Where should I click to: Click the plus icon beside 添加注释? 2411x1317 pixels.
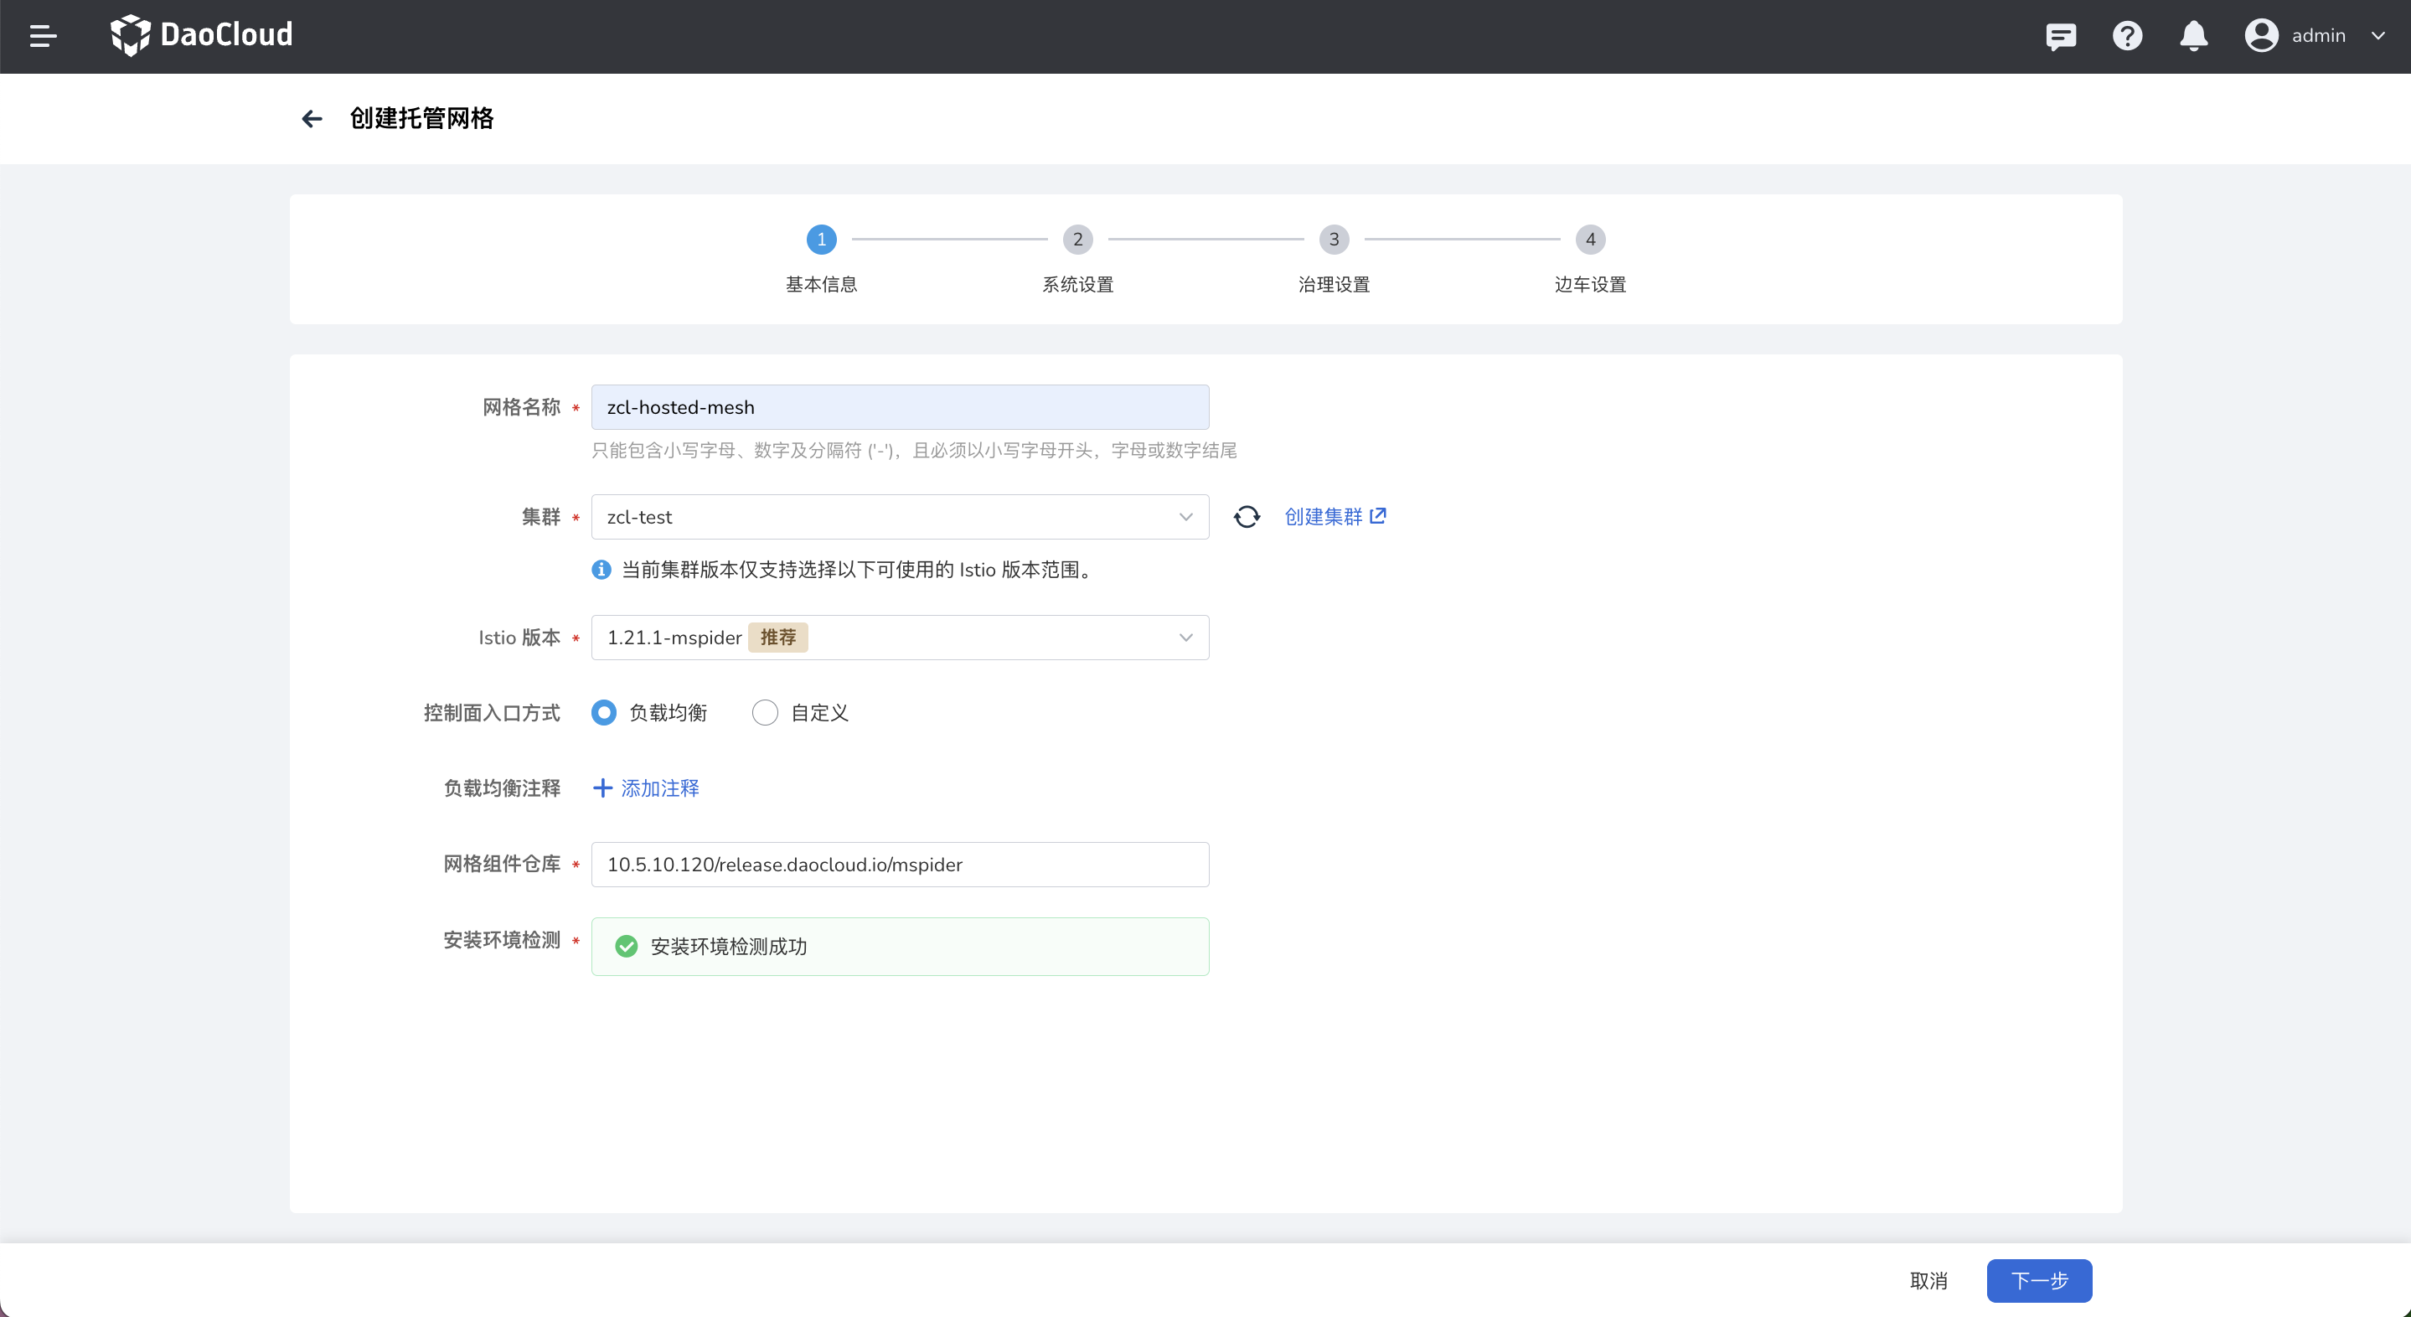[x=603, y=788]
